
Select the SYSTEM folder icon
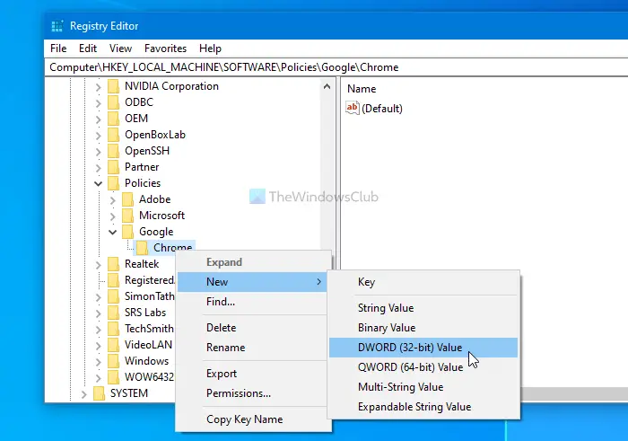coord(100,393)
